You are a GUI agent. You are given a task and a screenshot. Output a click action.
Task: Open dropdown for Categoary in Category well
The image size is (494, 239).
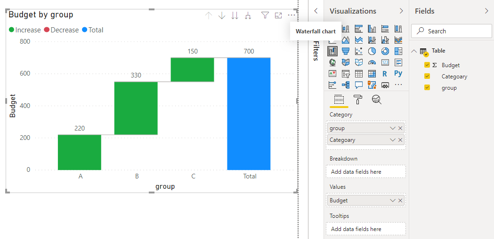[393, 140]
